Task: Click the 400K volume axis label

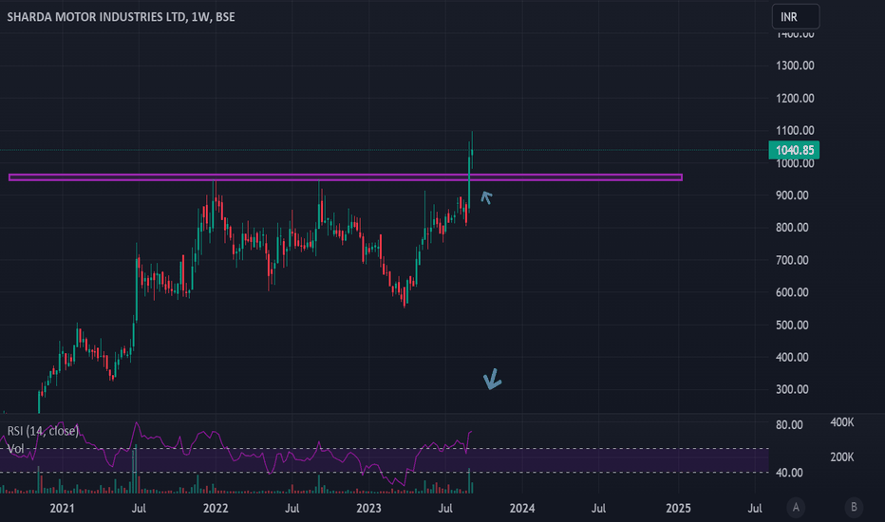Action: [842, 422]
